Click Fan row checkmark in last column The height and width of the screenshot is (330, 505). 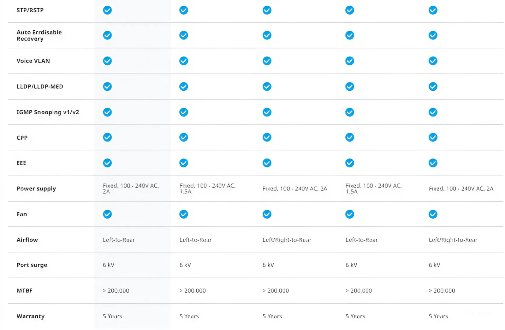point(433,214)
